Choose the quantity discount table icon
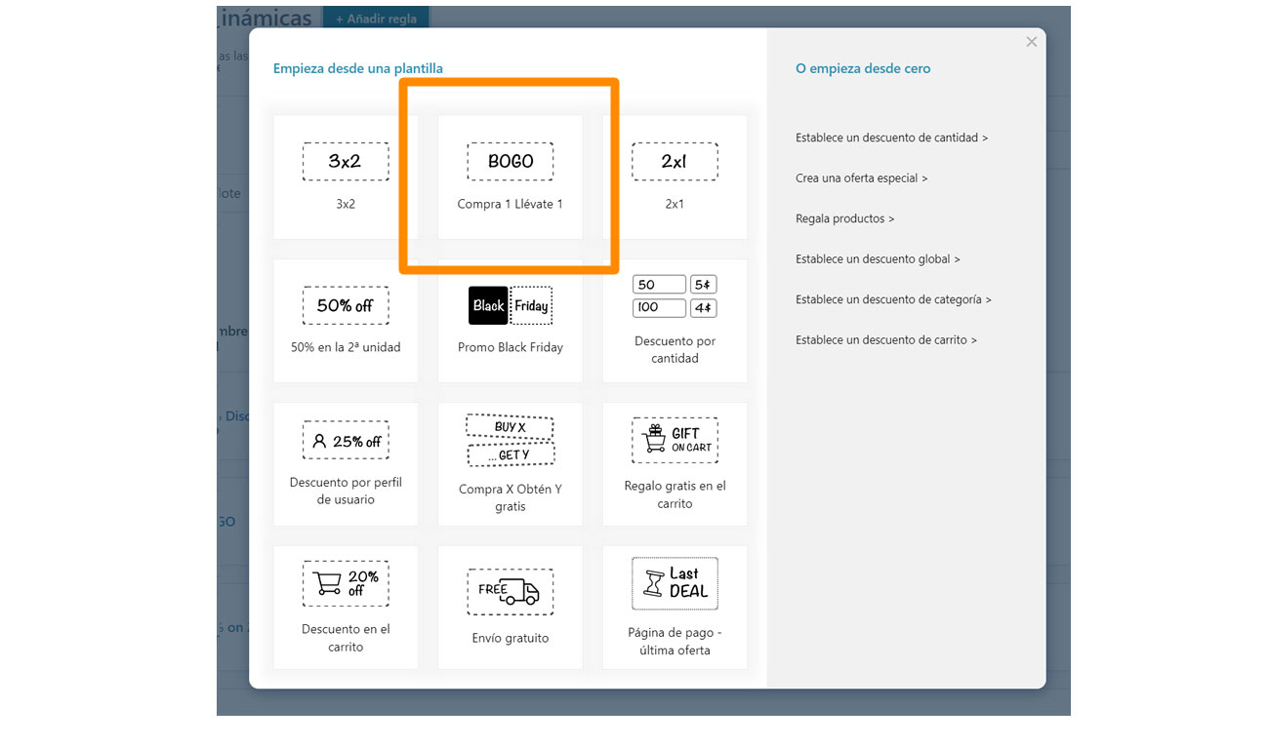Image resolution: width=1269 pixels, height=749 pixels. click(x=675, y=296)
